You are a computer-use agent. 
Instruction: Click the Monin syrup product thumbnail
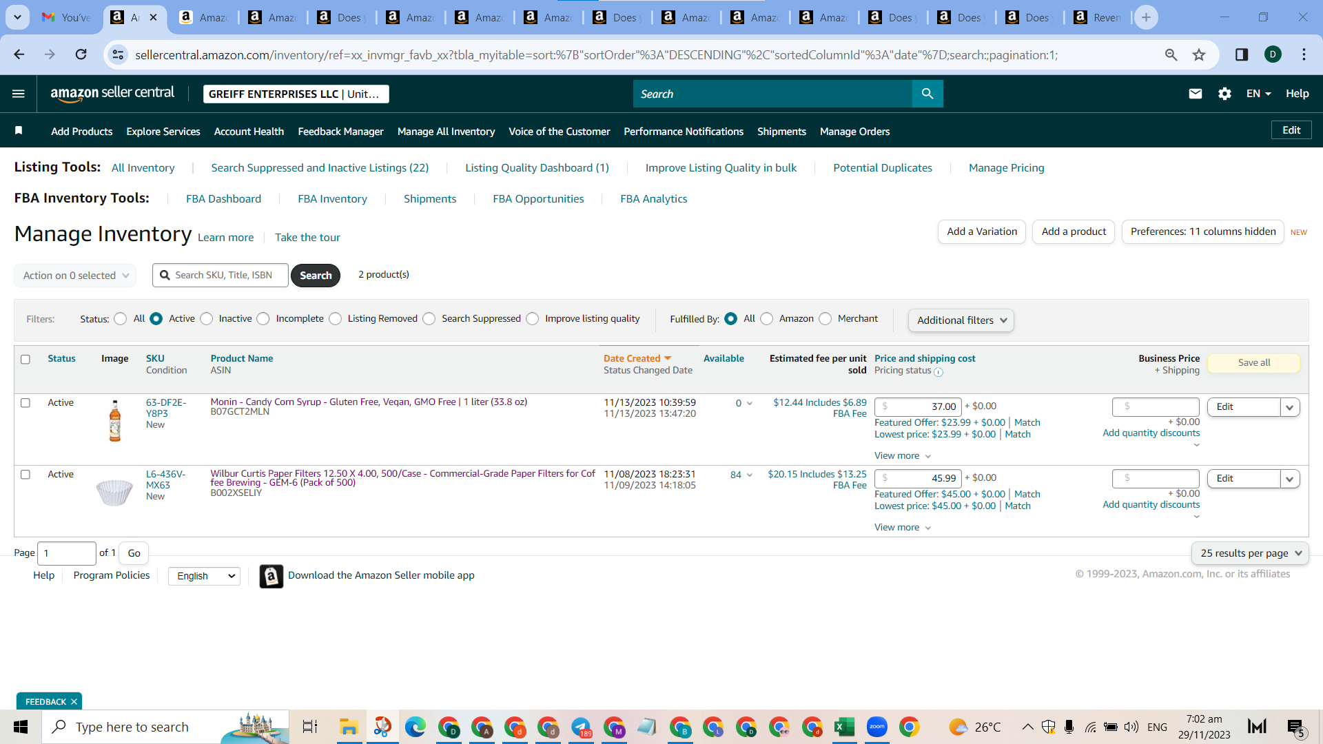point(115,421)
